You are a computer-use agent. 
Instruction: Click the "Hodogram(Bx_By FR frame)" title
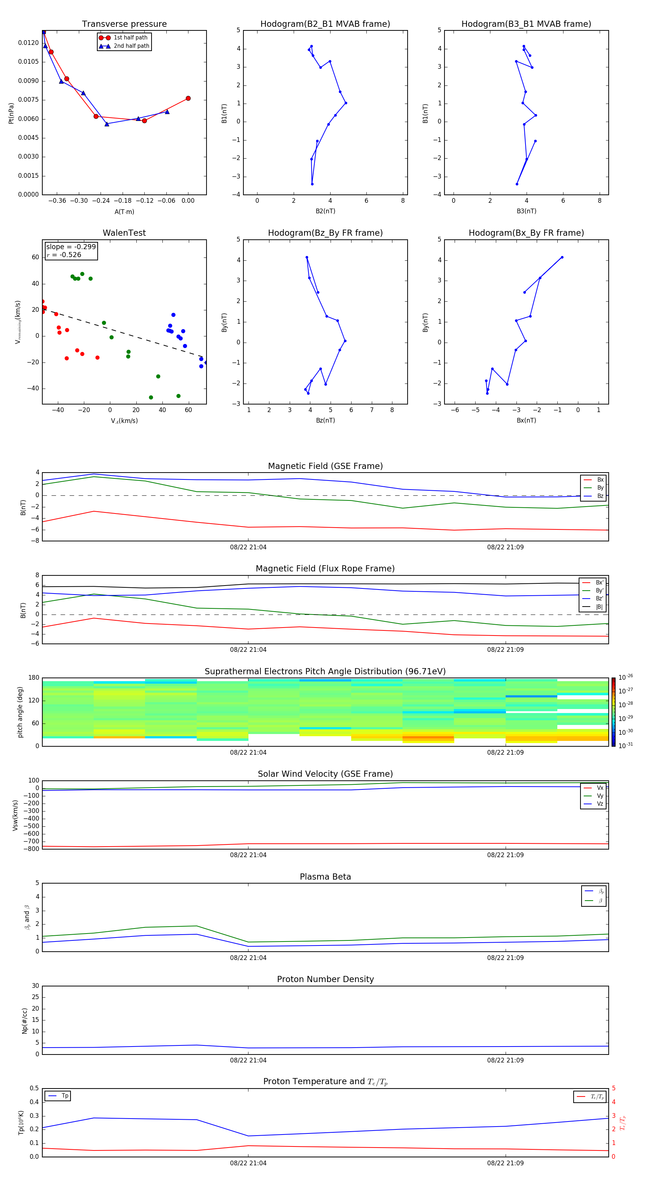(526, 233)
